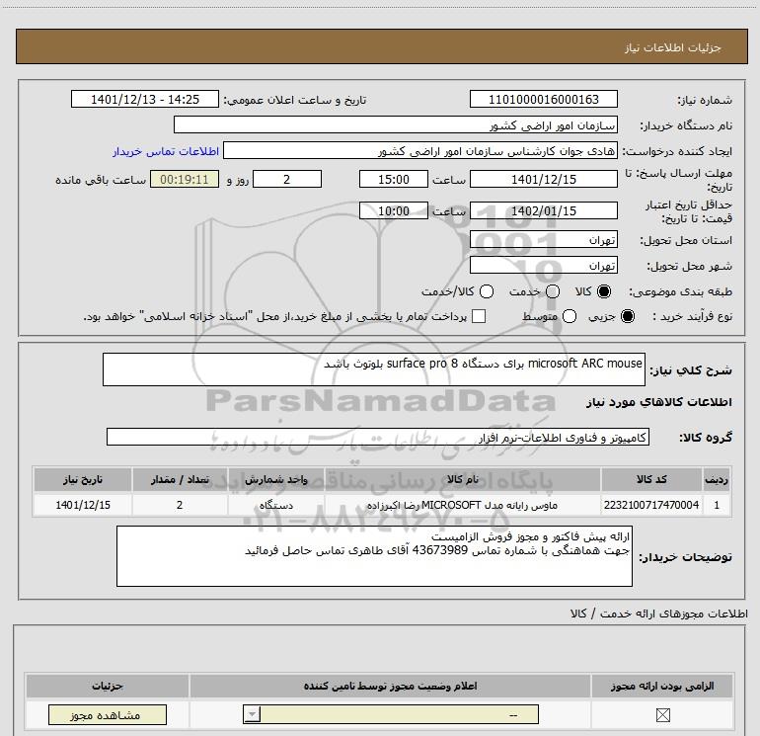Click the buyer organization name field
Screen dimensions: 760x736
396,125
